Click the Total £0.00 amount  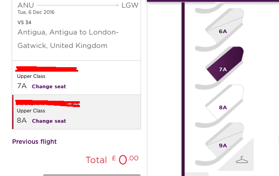click(x=112, y=160)
